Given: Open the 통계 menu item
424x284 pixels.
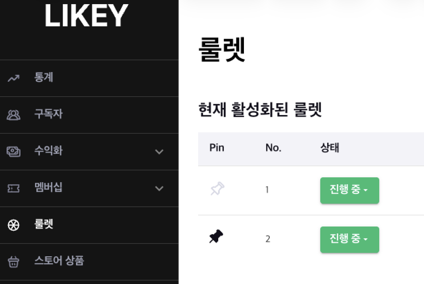Looking at the screenshot, I should (44, 77).
